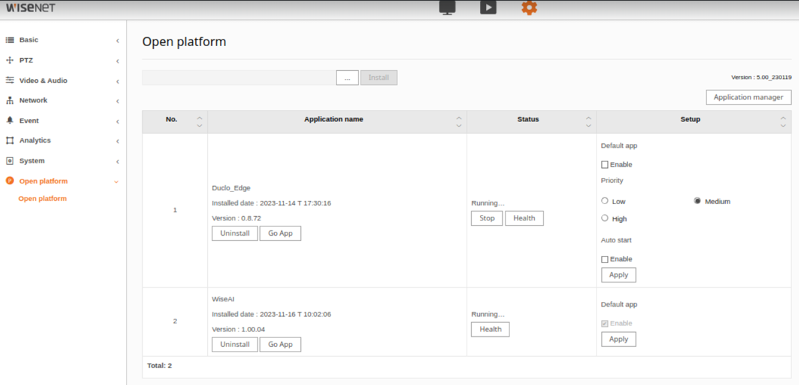Viewport: 799px width, 385px height.
Task: Sort by Setup column arrows
Action: pos(783,122)
